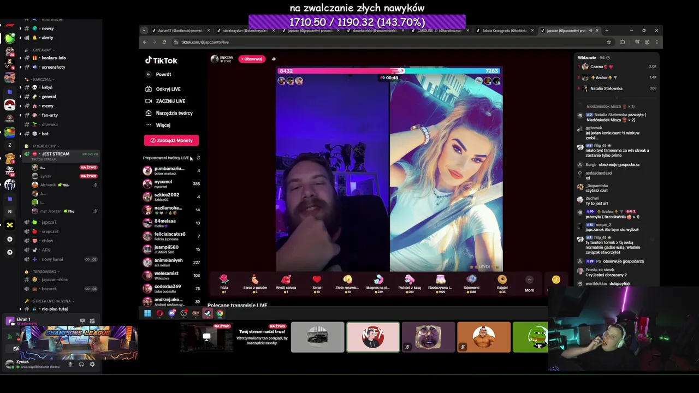Viewport: 699px width, 393px height.
Task: Open the suggested creator welesamist
Action: (171, 275)
